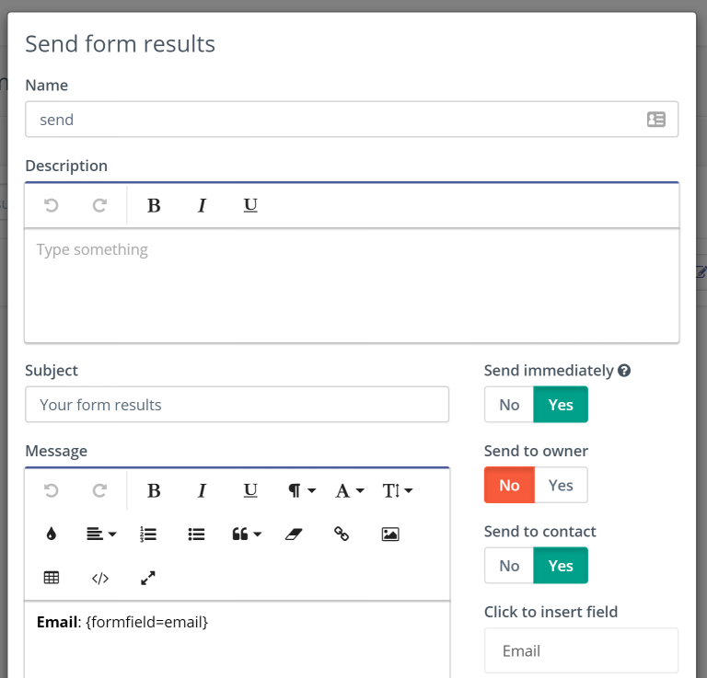The width and height of the screenshot is (707, 678).
Task: Open the paragraph format dropdown
Action: [x=302, y=490]
